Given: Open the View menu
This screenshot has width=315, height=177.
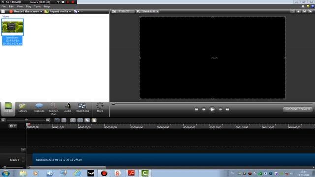Looking at the screenshot, I should coord(20,6).
